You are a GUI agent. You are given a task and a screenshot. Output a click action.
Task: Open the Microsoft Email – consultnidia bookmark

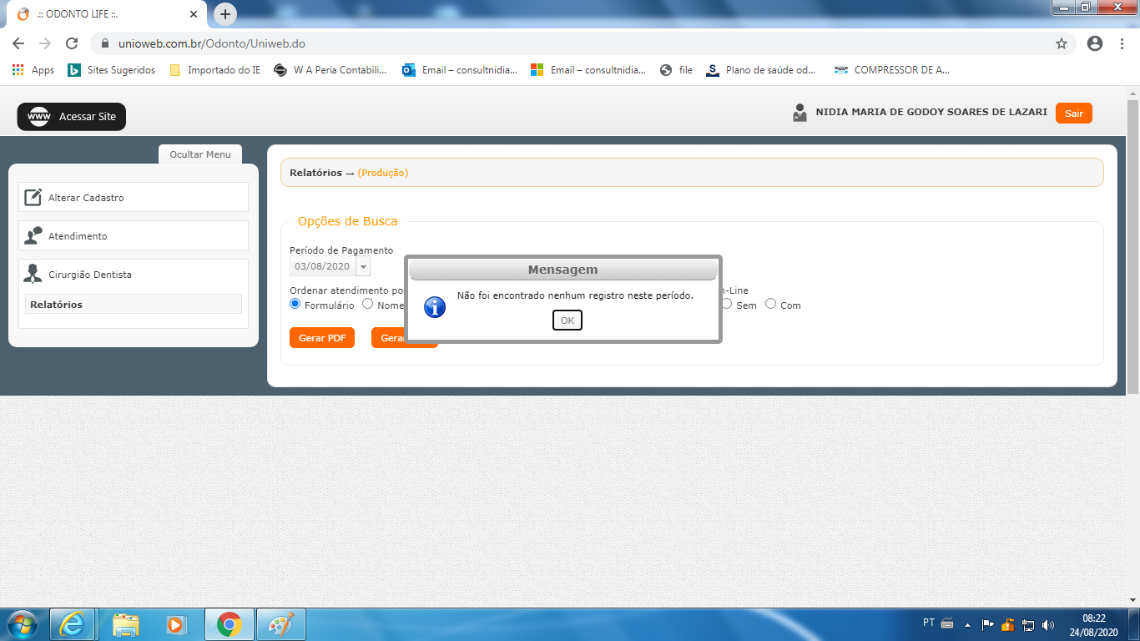(588, 70)
